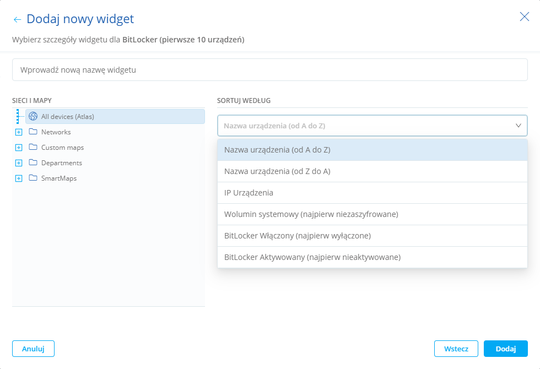Open the SORTUJ WEDŁUG dropdown chevron
This screenshot has width=540, height=369.
pos(518,126)
